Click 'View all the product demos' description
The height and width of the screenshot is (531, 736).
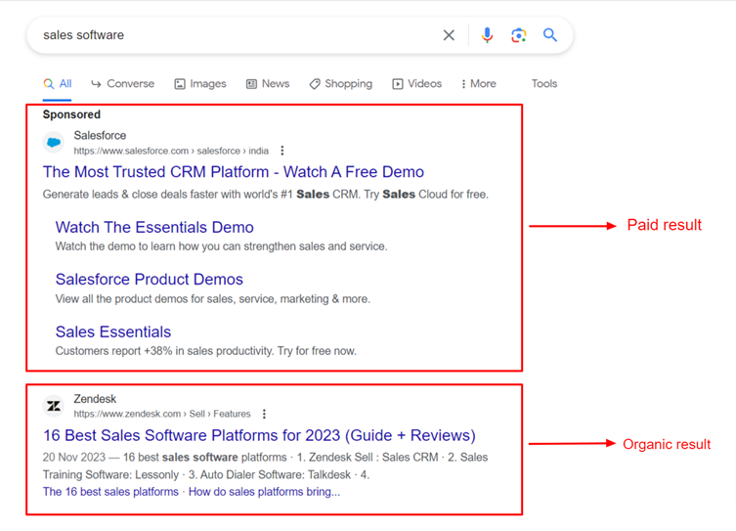point(213,299)
